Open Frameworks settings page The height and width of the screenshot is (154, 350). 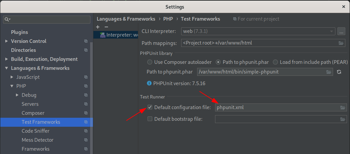pos(36,149)
